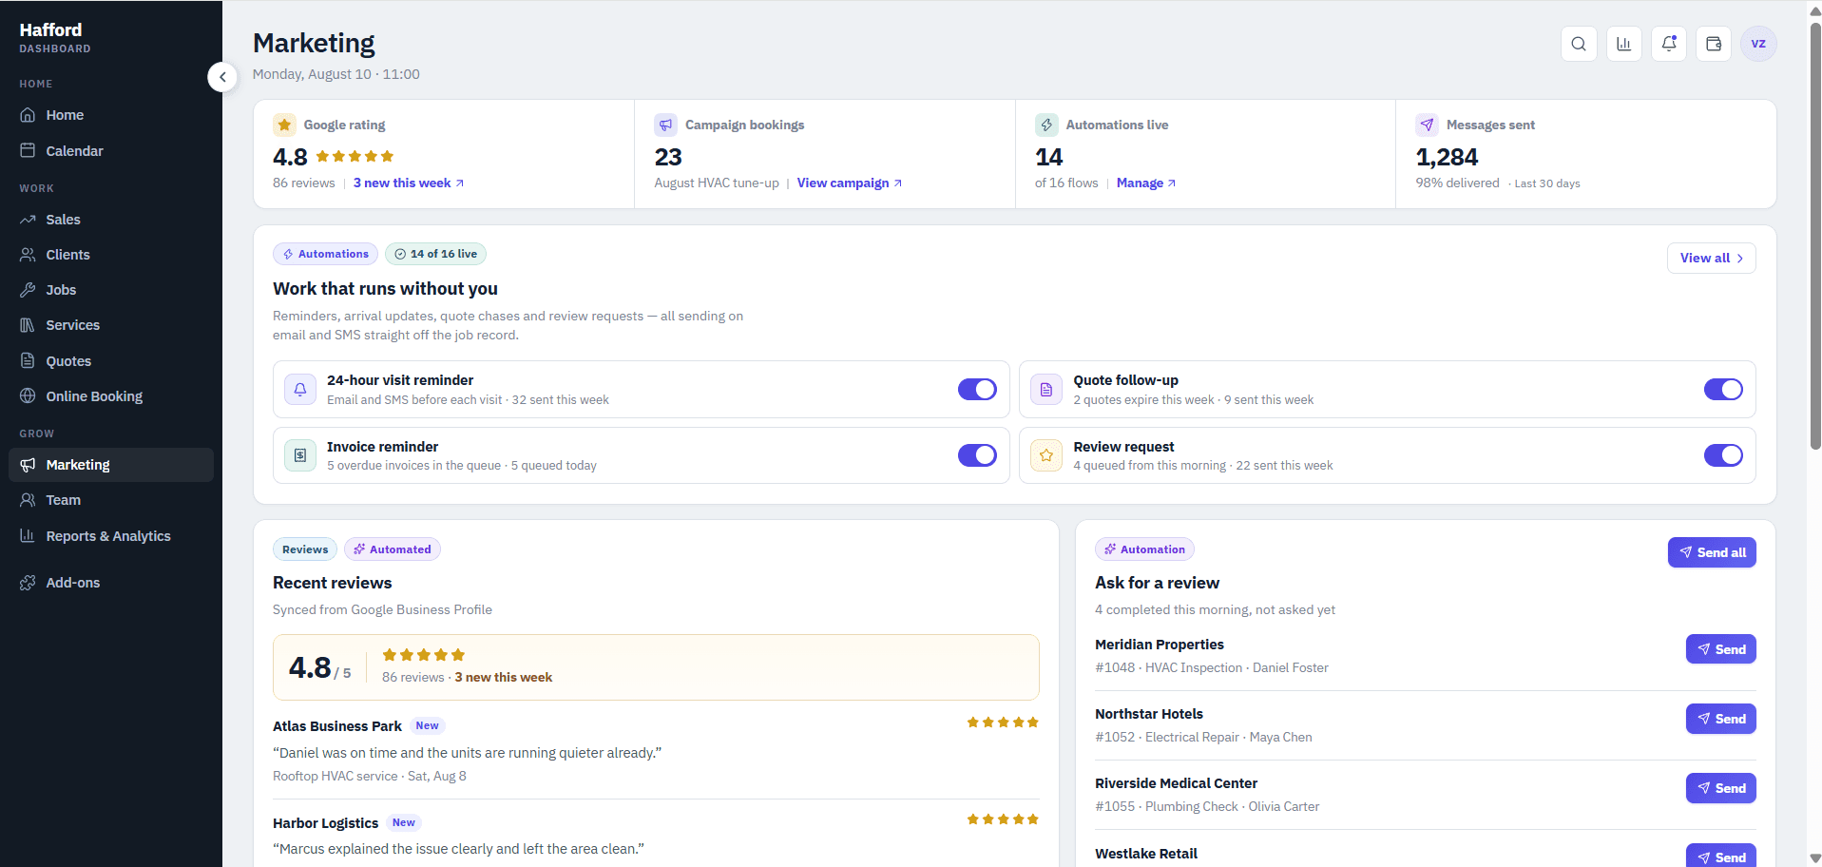Image resolution: width=1822 pixels, height=867 pixels.
Task: Go to Home in the sidebar
Action: 111,115
